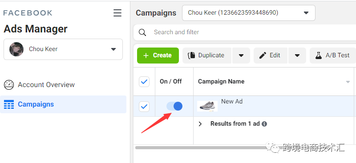Click the Edit pencil icon
The image size is (356, 163).
[263, 56]
